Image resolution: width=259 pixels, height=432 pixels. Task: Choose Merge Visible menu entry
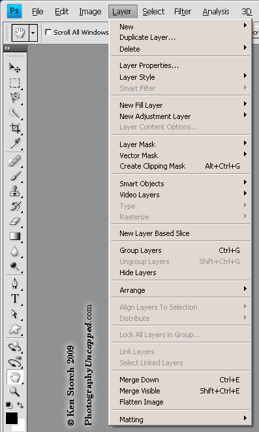[x=180, y=391]
